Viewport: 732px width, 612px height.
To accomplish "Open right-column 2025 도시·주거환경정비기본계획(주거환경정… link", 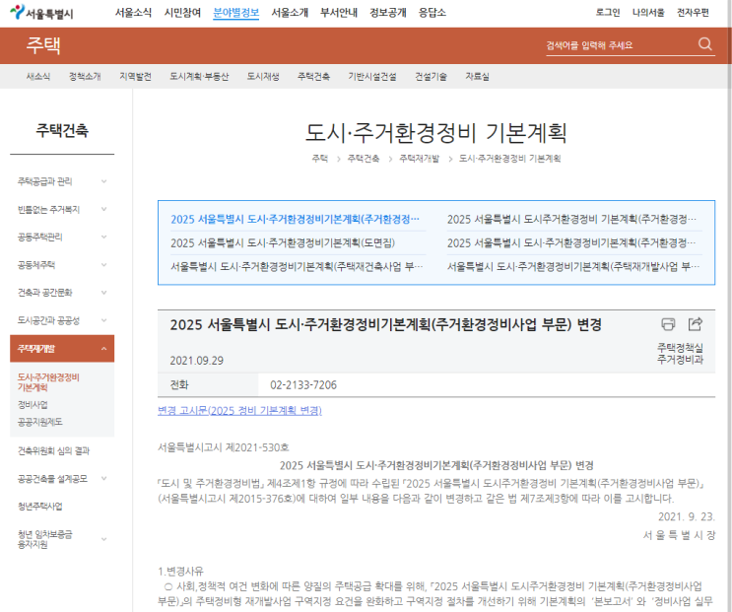I will [x=571, y=242].
